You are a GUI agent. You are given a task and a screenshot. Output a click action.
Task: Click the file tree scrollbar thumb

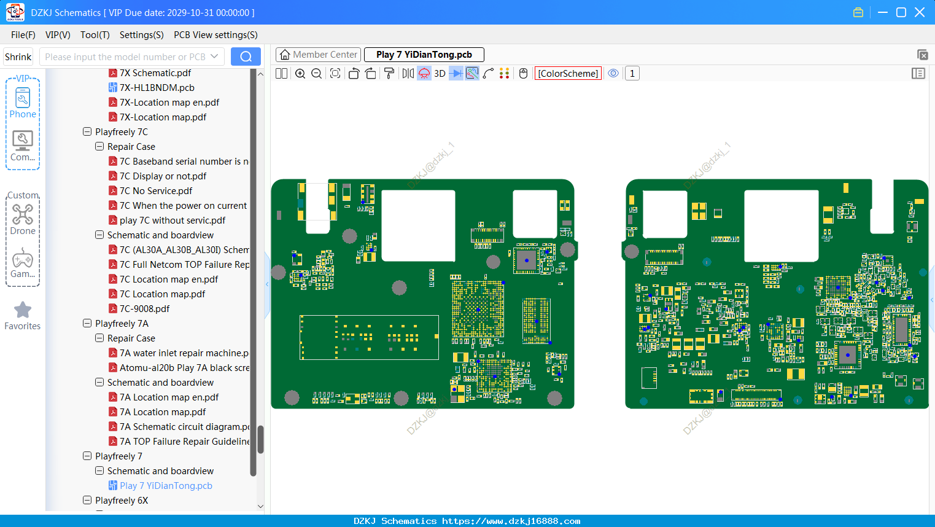(260, 439)
